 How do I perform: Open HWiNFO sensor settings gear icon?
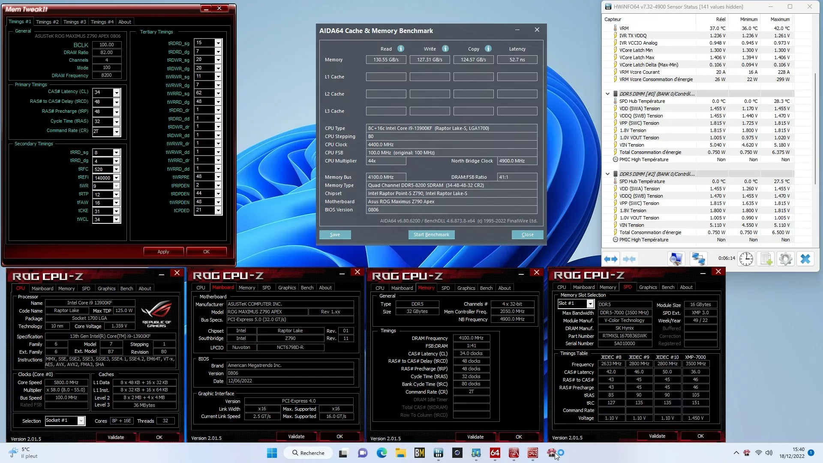click(785, 259)
